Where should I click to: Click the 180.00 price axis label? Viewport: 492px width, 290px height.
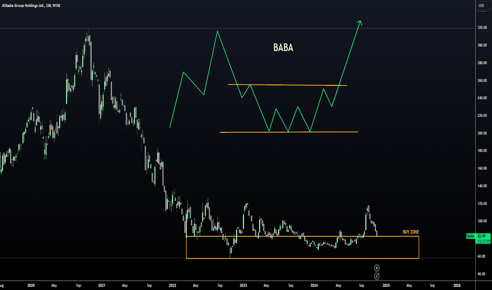(x=482, y=150)
